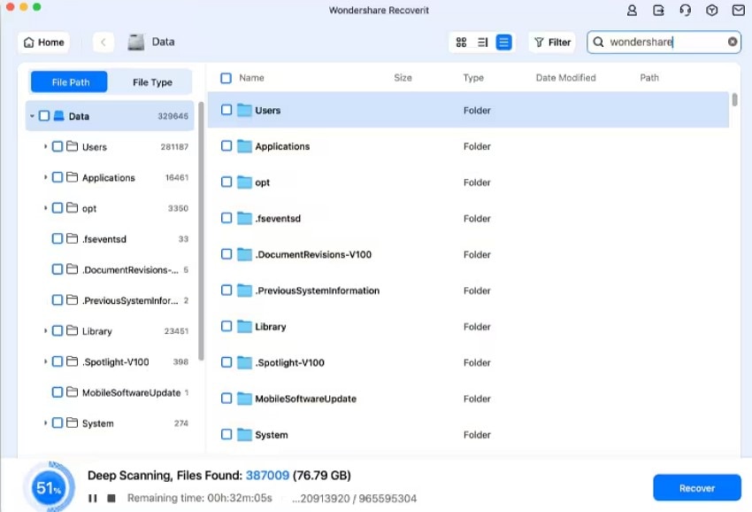The image size is (752, 512).
Task: Check the Library checkbox in tree
Action: click(58, 331)
